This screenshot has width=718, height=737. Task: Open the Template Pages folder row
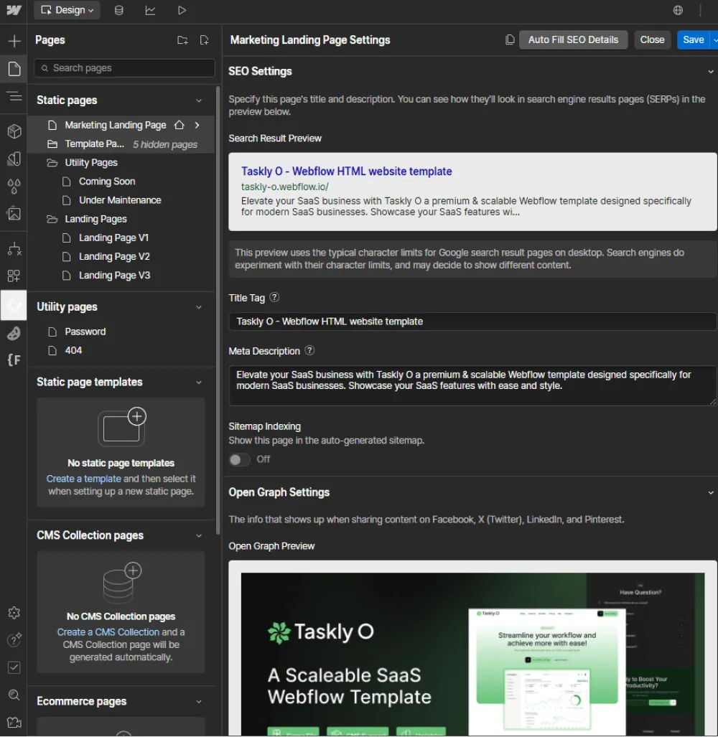pyautogui.click(x=121, y=144)
